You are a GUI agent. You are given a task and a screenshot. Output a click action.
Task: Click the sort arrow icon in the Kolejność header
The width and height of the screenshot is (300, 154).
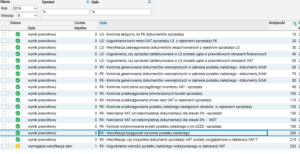pyautogui.click(x=294, y=23)
